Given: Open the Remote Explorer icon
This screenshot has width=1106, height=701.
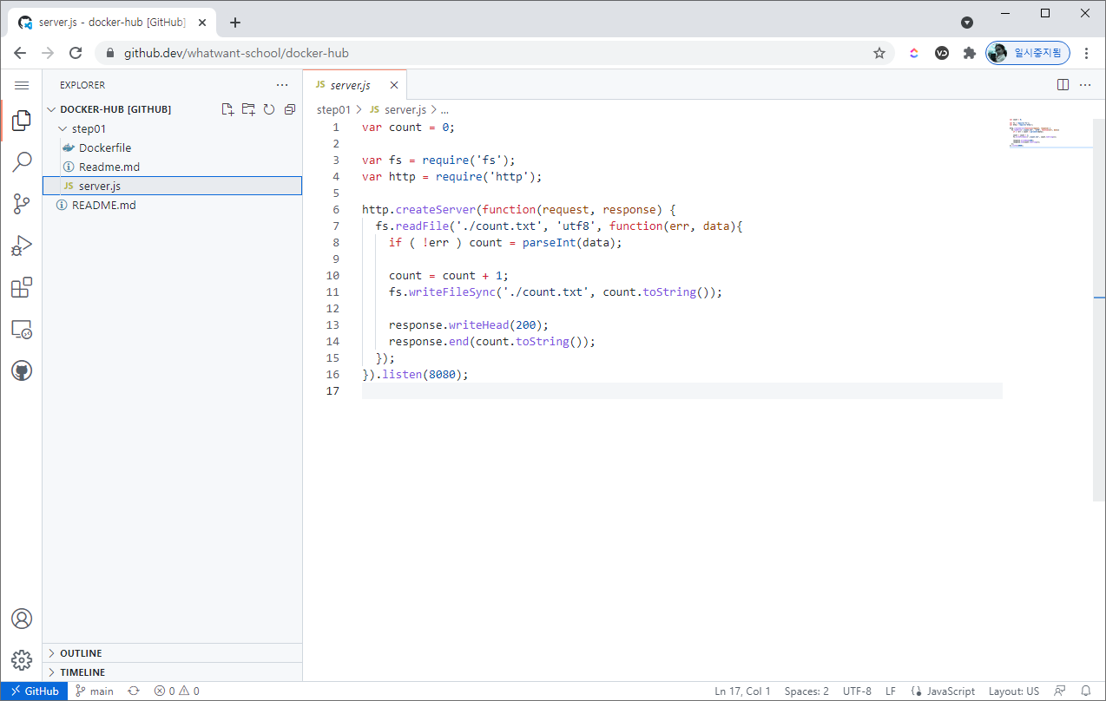Looking at the screenshot, I should (x=22, y=329).
